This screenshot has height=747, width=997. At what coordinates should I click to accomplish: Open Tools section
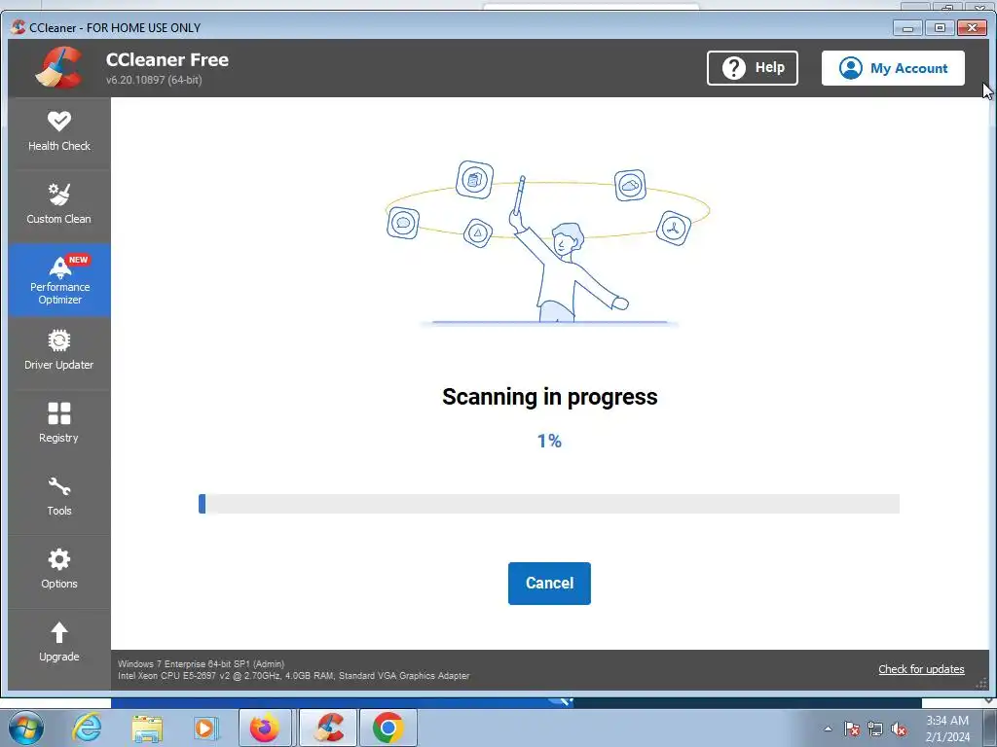coord(59,497)
